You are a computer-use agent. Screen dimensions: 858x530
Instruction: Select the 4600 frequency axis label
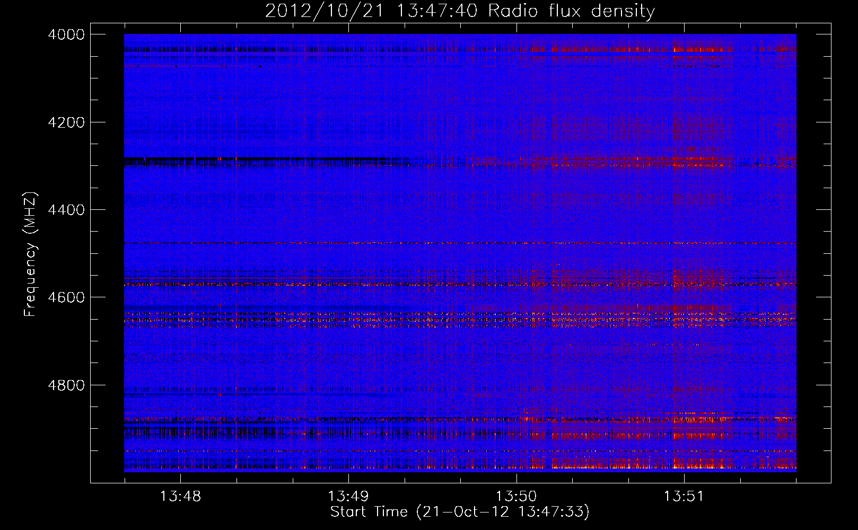66,297
